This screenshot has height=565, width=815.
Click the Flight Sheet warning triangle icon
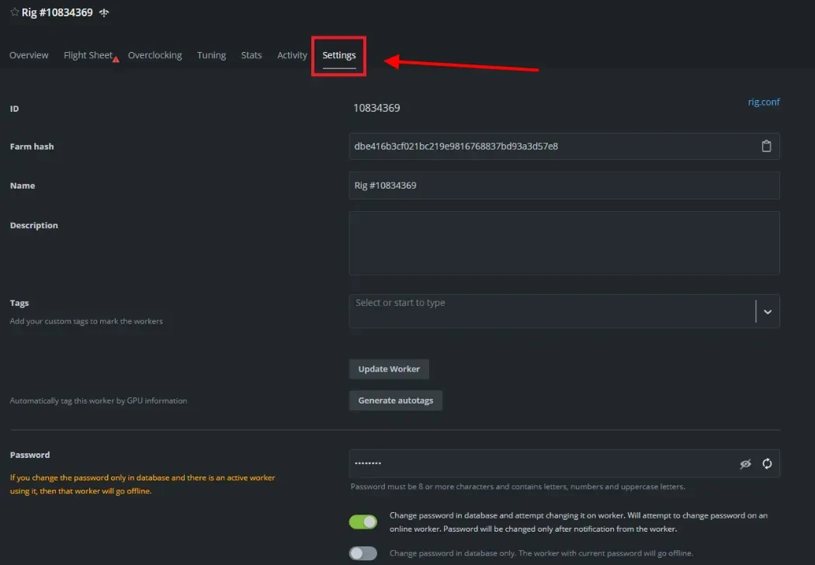pyautogui.click(x=116, y=59)
